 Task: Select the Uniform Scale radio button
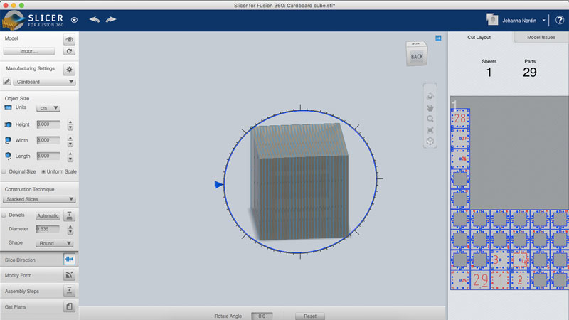coord(43,171)
